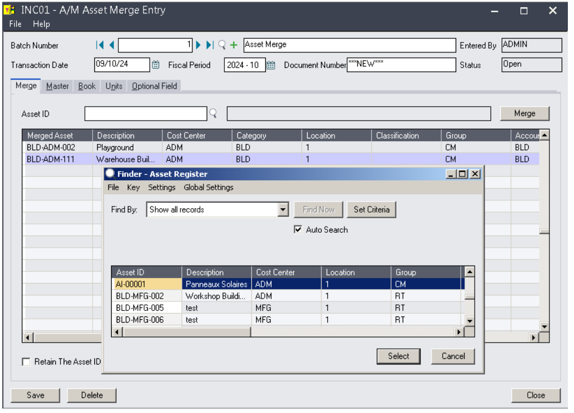This screenshot has width=574, height=413.
Task: Expand the Find By dropdown
Action: [283, 210]
